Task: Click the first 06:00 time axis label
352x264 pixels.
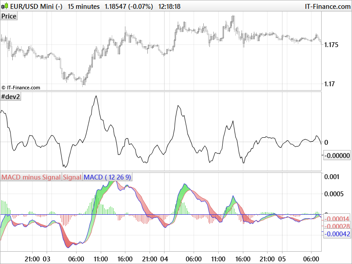Action: coord(76,259)
